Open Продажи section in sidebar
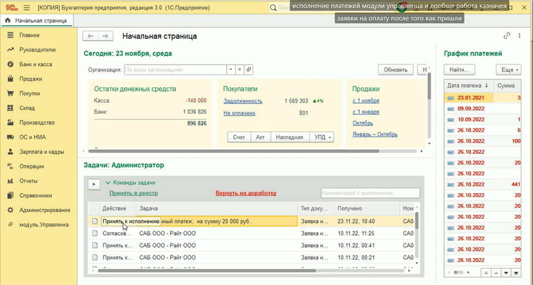Viewport: 533px width, 285px height. (x=31, y=79)
